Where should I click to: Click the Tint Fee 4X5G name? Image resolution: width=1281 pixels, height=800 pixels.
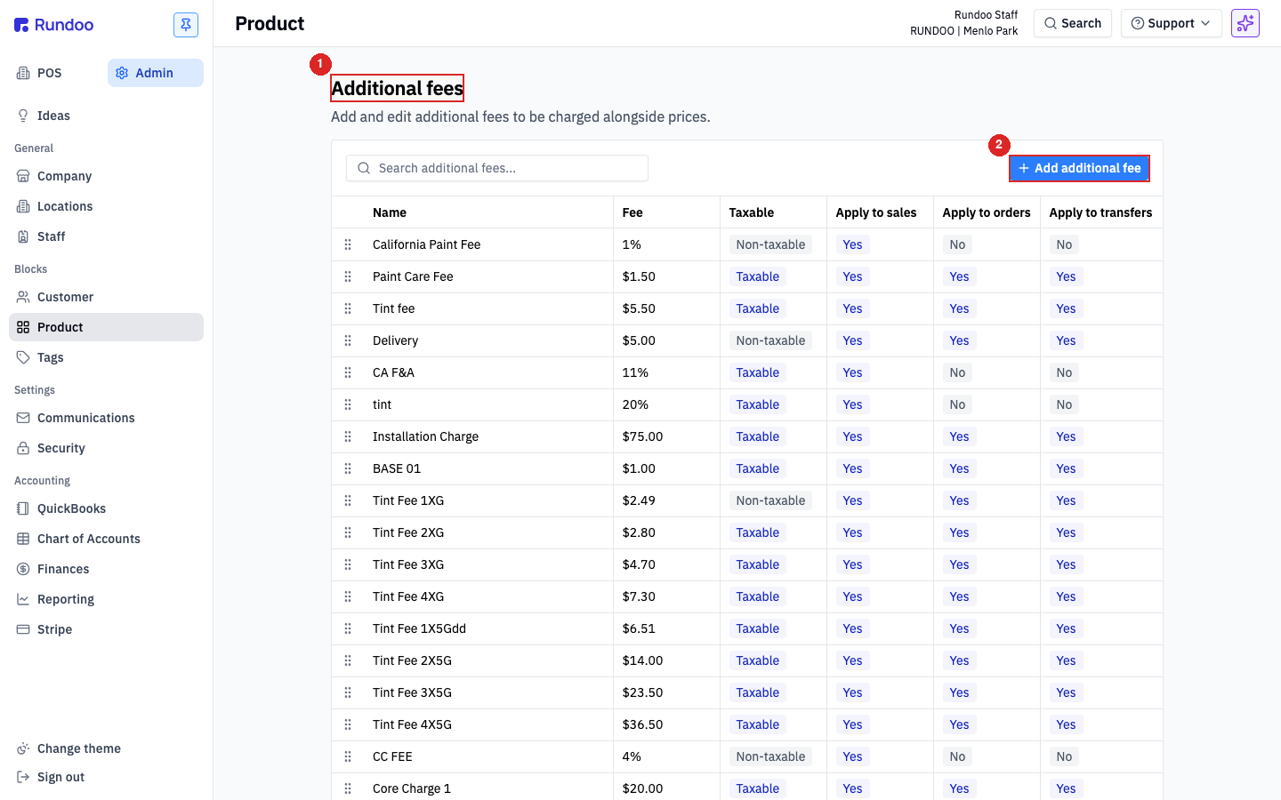coord(412,724)
